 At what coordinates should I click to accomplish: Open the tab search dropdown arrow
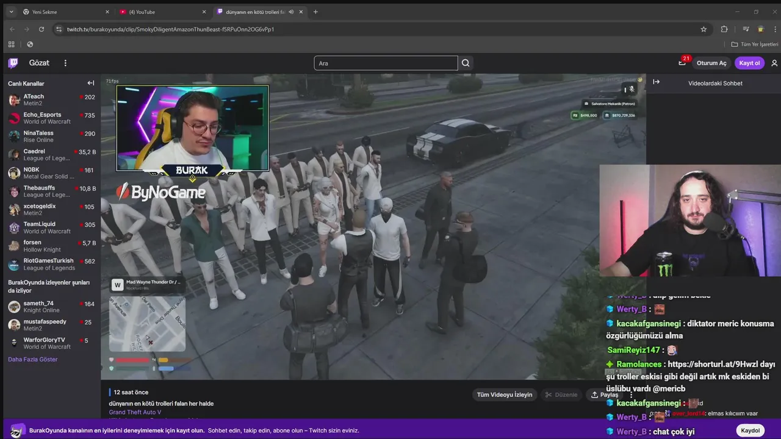coord(11,12)
